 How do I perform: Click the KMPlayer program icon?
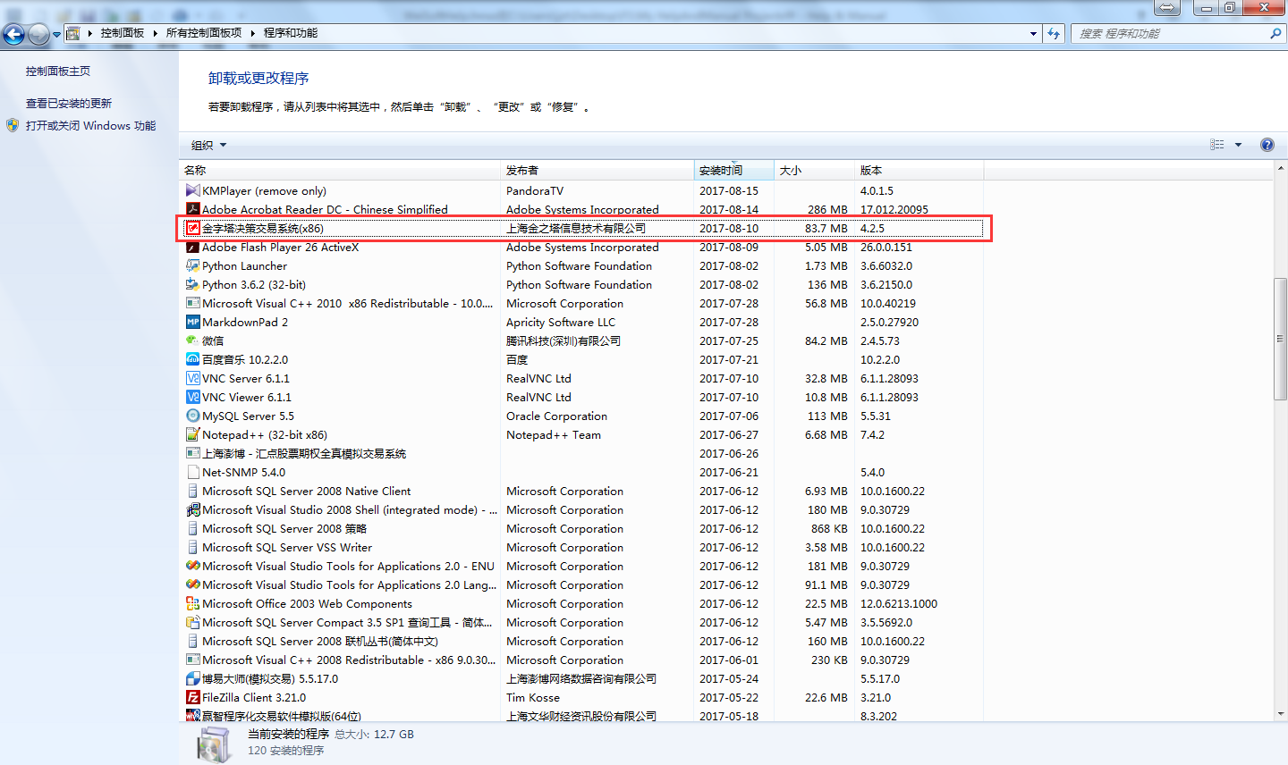[192, 190]
